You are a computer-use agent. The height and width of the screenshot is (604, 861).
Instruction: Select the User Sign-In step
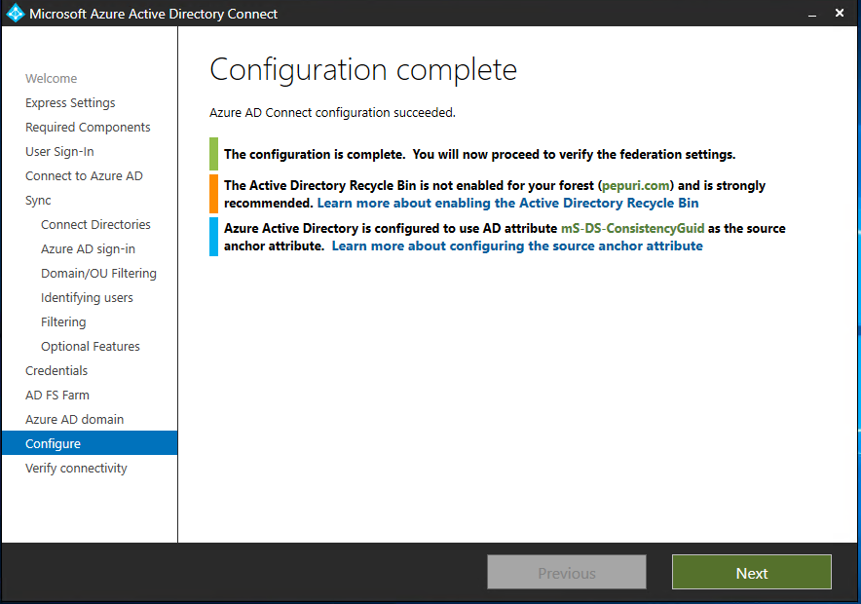pos(59,152)
